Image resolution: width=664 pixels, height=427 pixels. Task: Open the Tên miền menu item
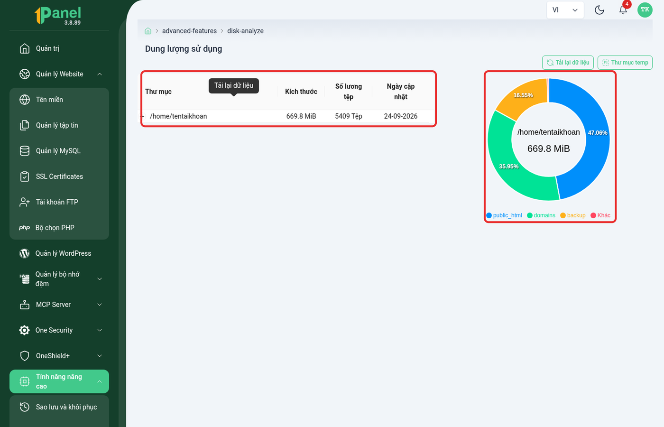(59, 100)
